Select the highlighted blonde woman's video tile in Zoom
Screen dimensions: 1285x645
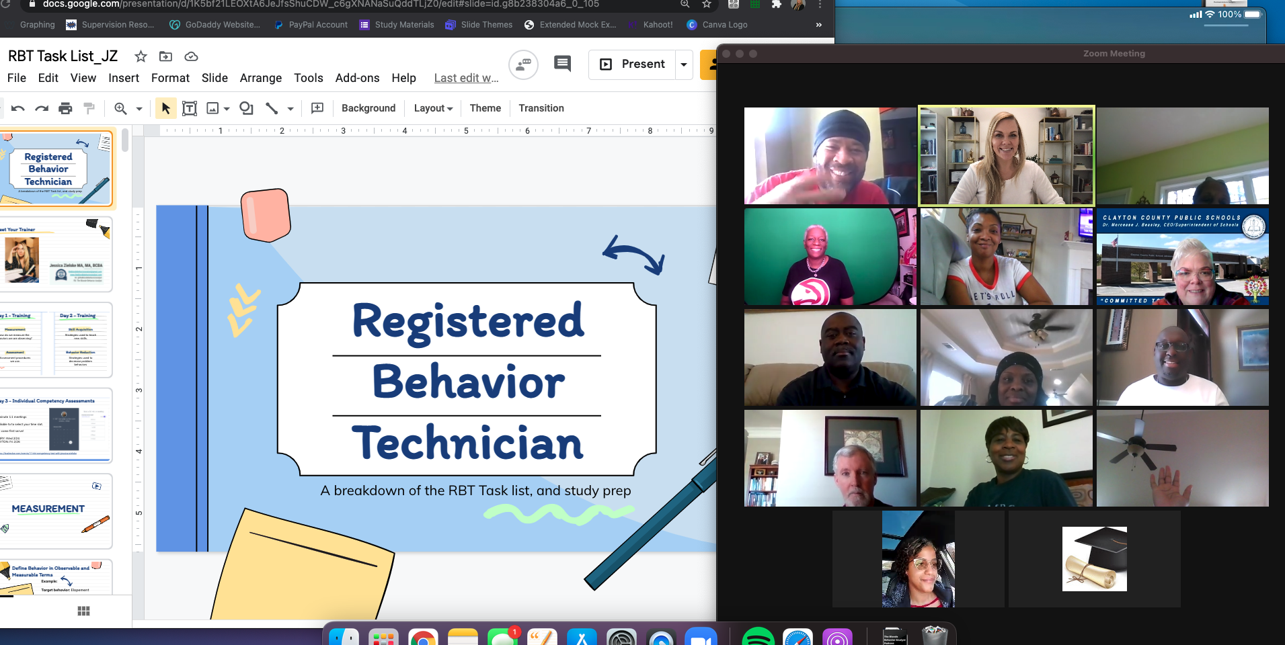1007,156
